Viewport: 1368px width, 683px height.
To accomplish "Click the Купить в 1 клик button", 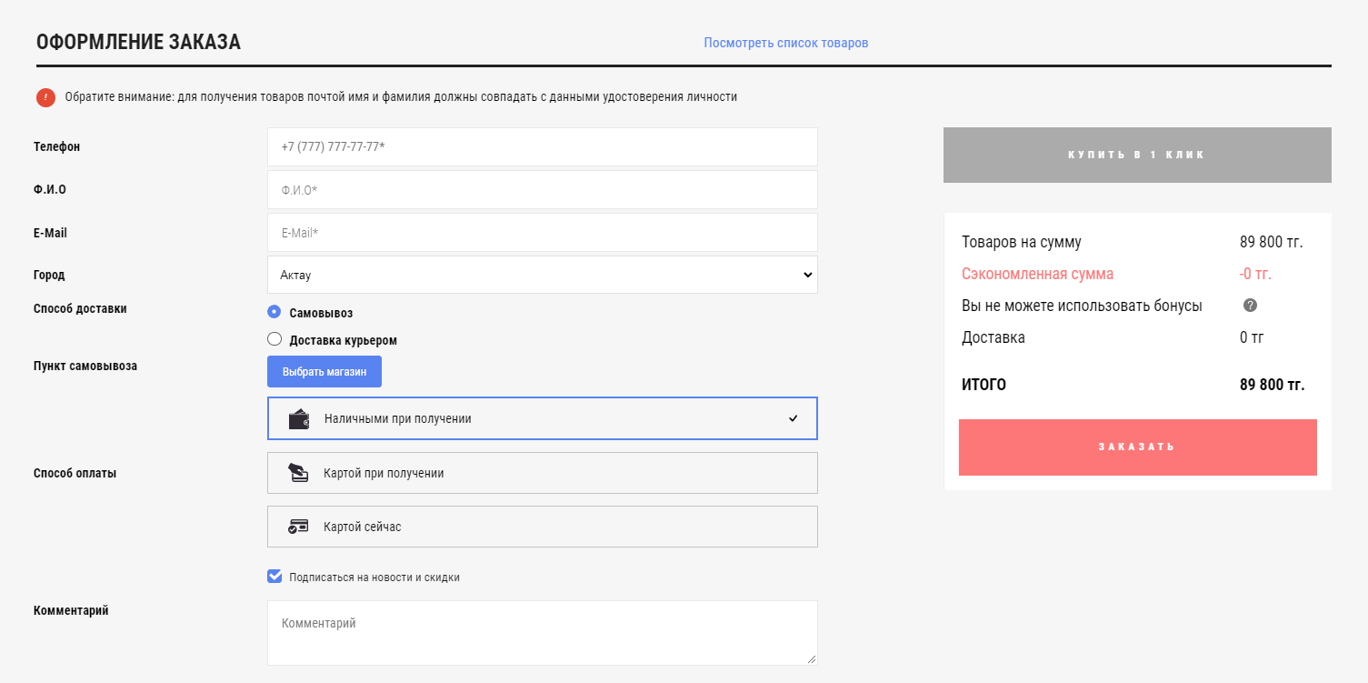I will point(1137,155).
